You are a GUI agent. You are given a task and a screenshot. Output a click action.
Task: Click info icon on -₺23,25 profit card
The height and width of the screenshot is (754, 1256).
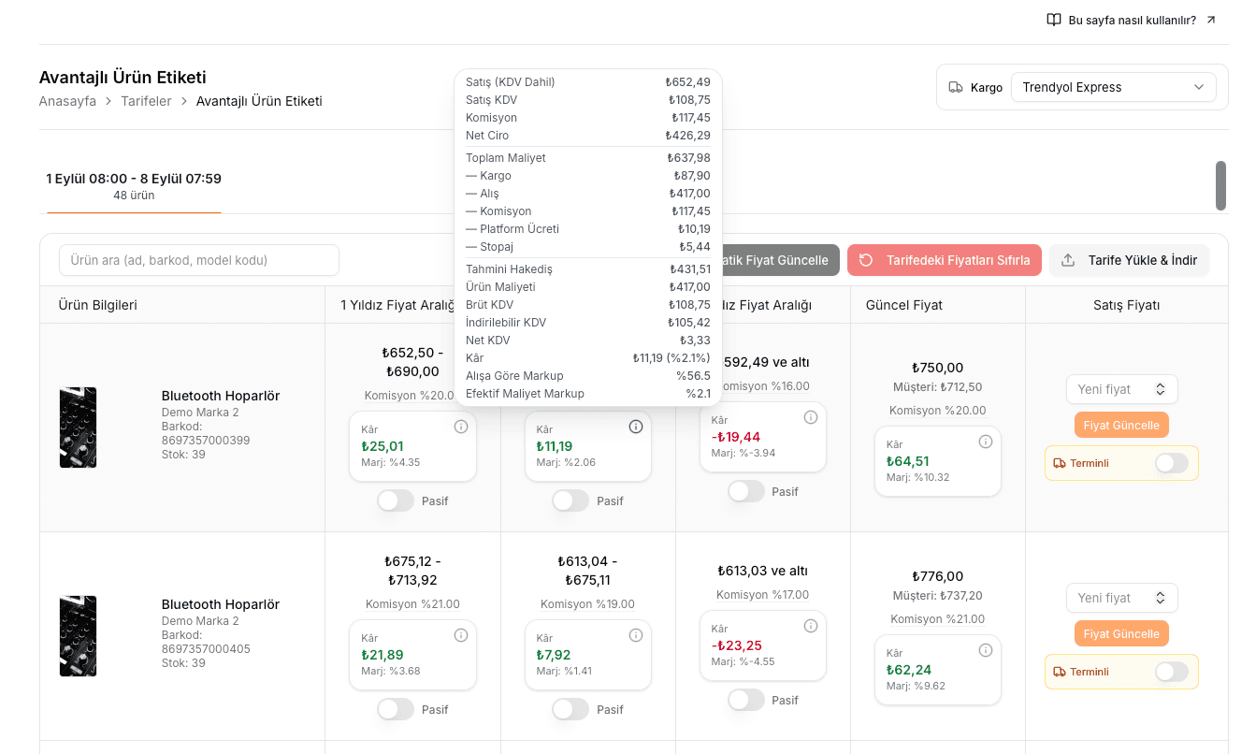click(x=811, y=626)
